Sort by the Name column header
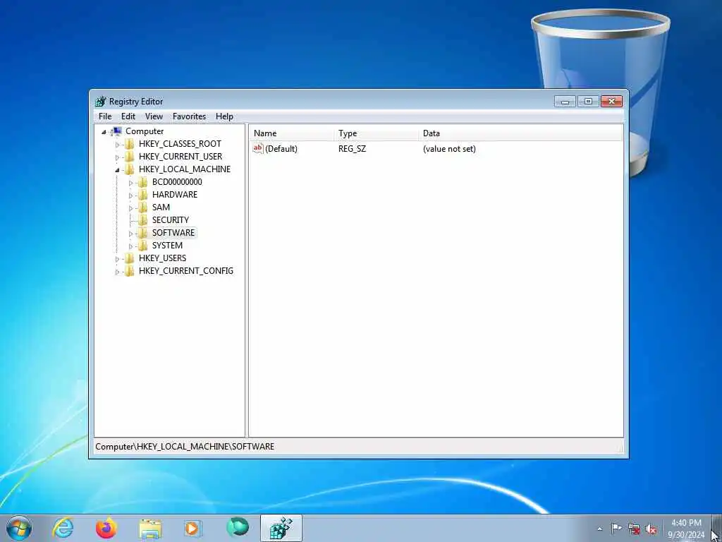 291,133
